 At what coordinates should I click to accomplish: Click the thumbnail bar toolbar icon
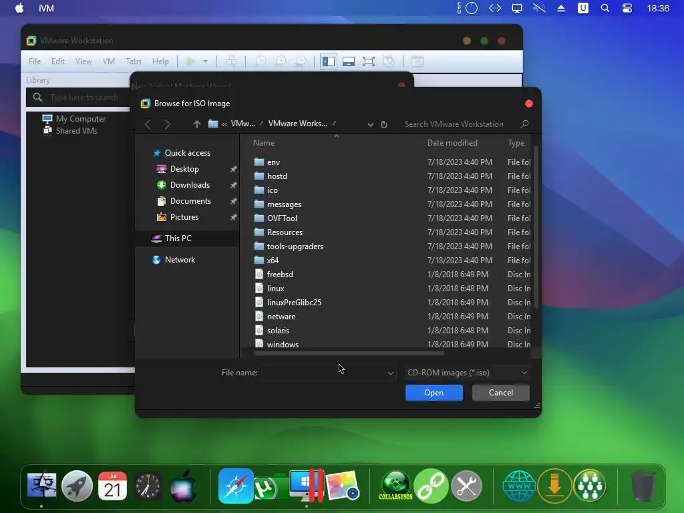pos(349,61)
